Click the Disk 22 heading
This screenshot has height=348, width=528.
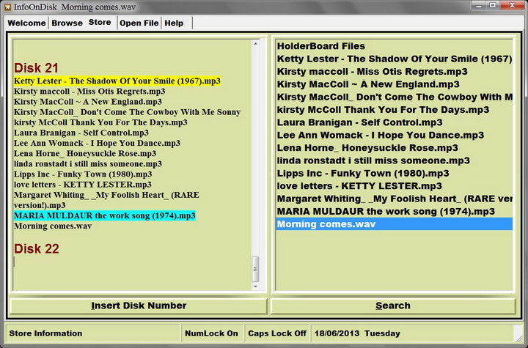pyautogui.click(x=37, y=248)
